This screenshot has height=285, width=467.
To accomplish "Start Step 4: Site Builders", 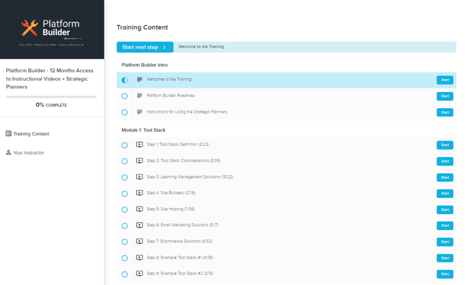I will coord(445,193).
